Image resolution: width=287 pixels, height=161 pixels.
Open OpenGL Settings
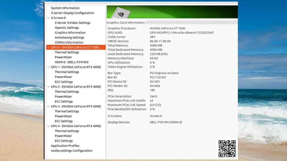[x=67, y=28]
